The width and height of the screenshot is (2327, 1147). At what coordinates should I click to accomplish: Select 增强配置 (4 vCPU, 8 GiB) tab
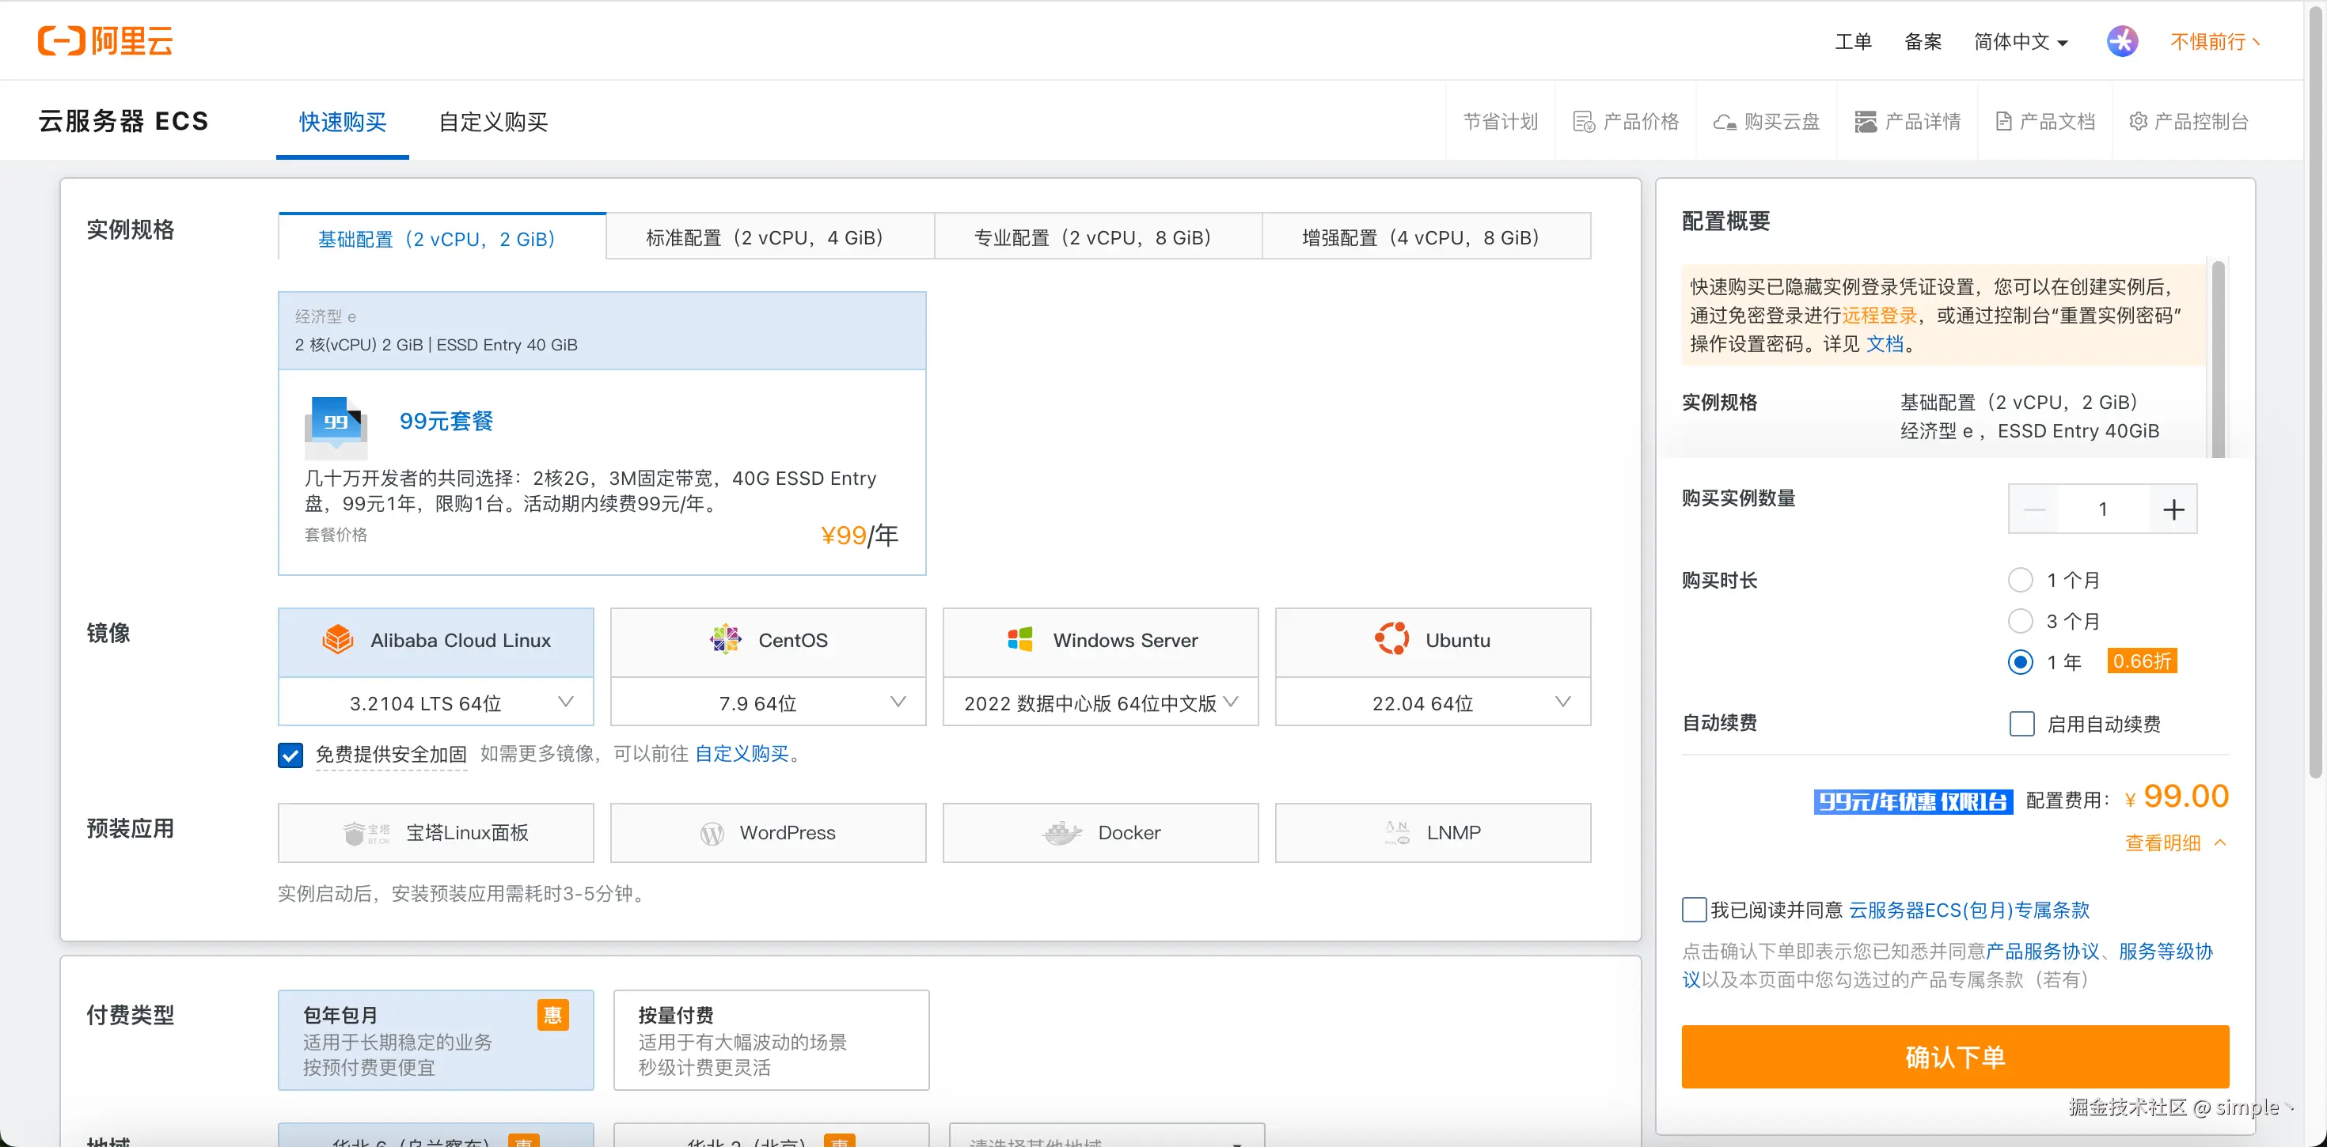[1426, 237]
